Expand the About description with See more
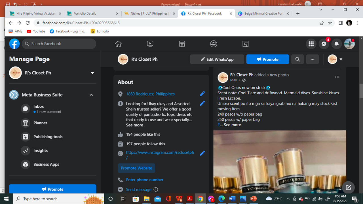Screen dimensions: 363x204 pyautogui.click(x=135, y=125)
